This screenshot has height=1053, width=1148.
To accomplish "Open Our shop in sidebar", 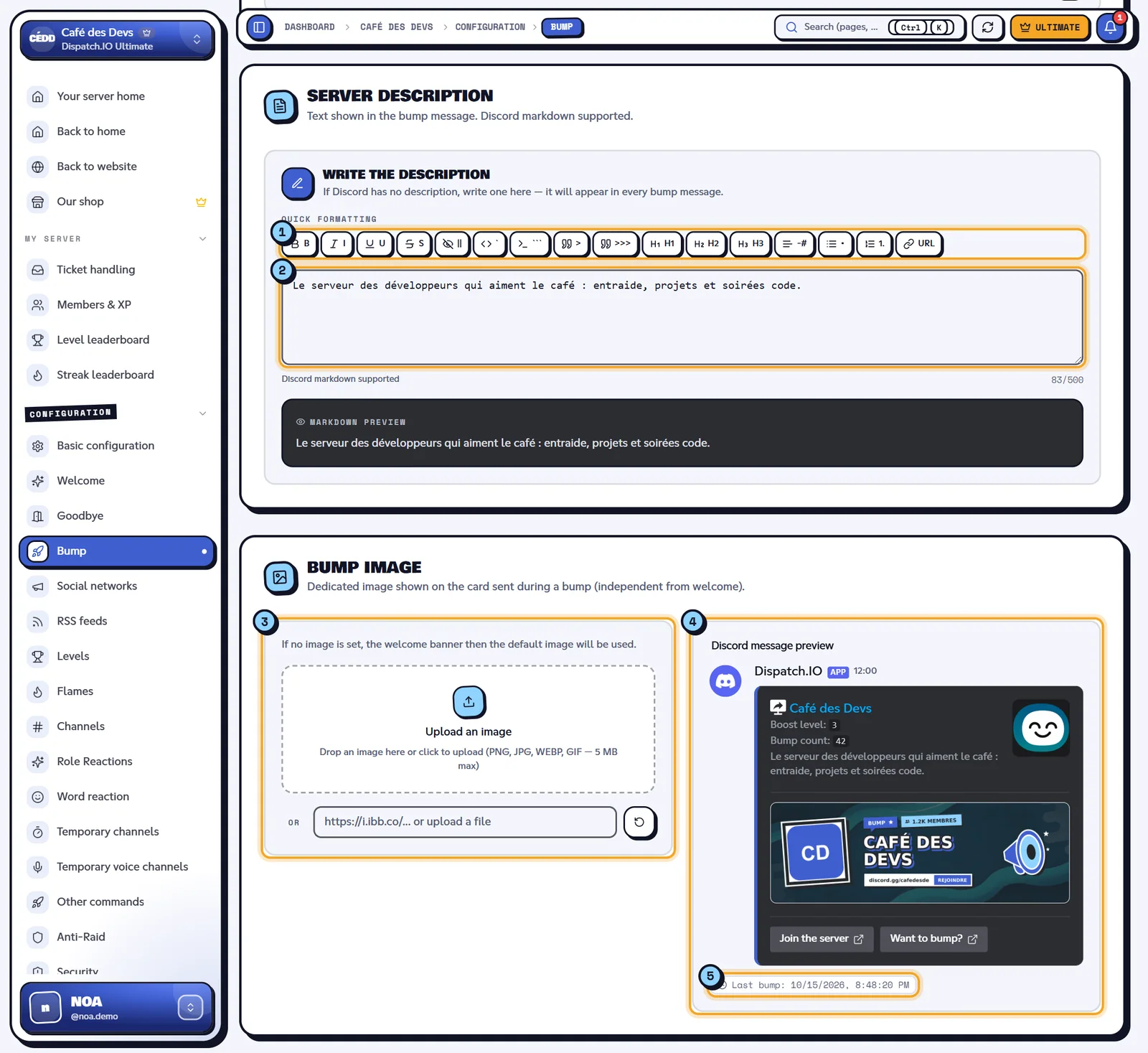I will click(117, 202).
